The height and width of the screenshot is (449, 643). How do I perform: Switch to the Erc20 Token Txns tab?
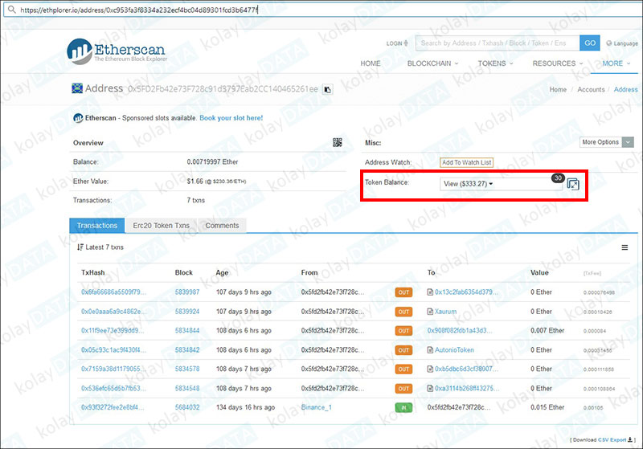point(162,226)
